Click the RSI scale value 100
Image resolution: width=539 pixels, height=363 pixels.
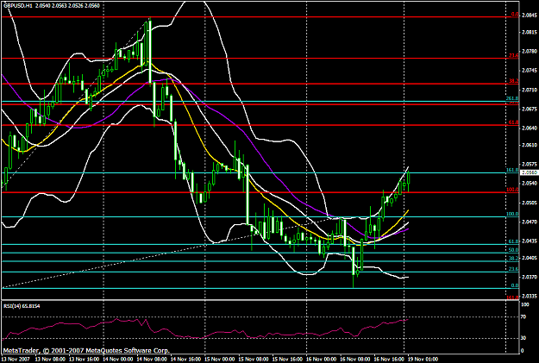(x=525, y=304)
